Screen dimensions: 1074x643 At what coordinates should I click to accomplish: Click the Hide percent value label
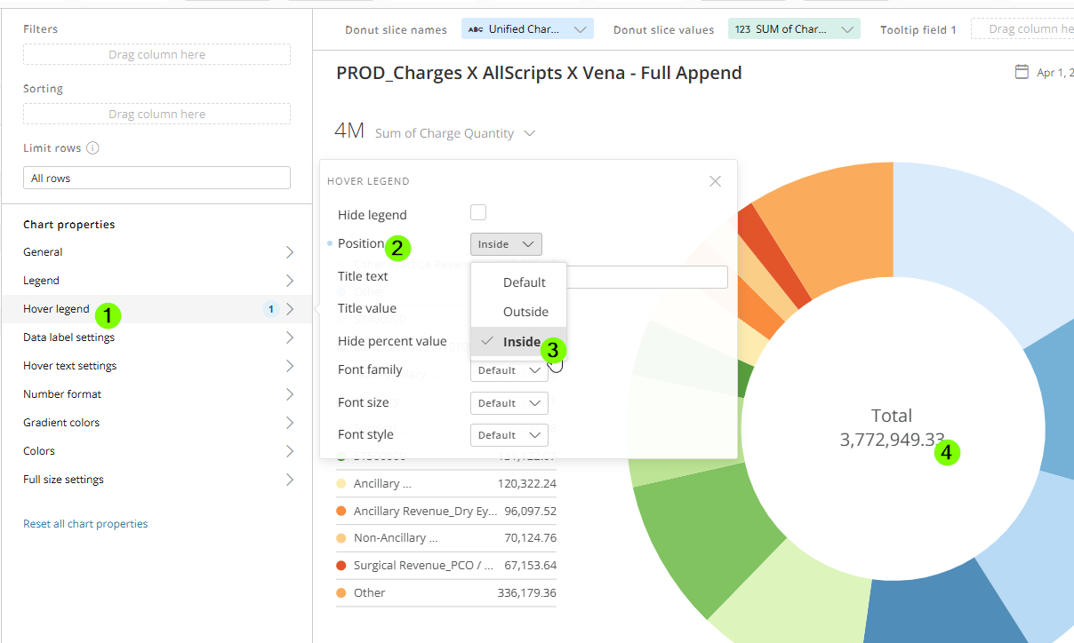(392, 341)
